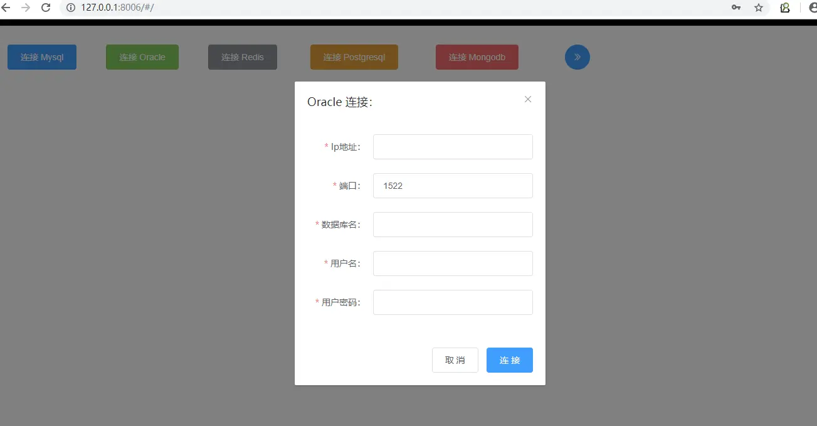817x426 pixels.
Task: Confirm the Oracle connection with 连接
Action: coord(509,359)
